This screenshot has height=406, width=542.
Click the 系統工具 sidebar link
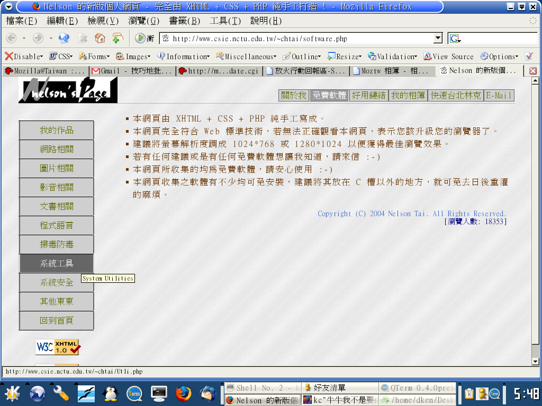pyautogui.click(x=56, y=263)
